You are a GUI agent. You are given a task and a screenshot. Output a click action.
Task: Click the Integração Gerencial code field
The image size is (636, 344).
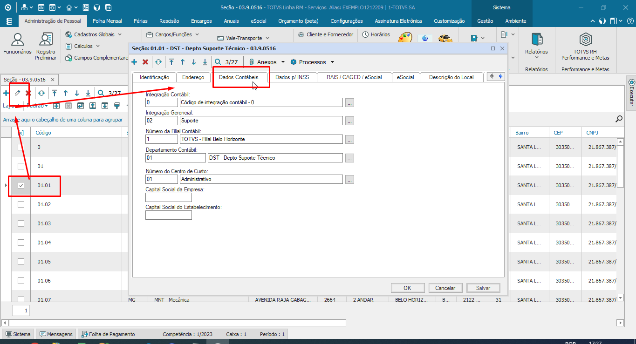(162, 121)
